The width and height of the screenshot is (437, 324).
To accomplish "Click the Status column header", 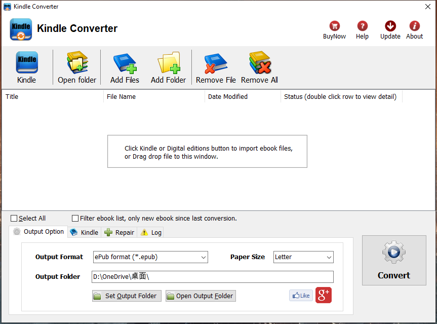I will coord(341,96).
